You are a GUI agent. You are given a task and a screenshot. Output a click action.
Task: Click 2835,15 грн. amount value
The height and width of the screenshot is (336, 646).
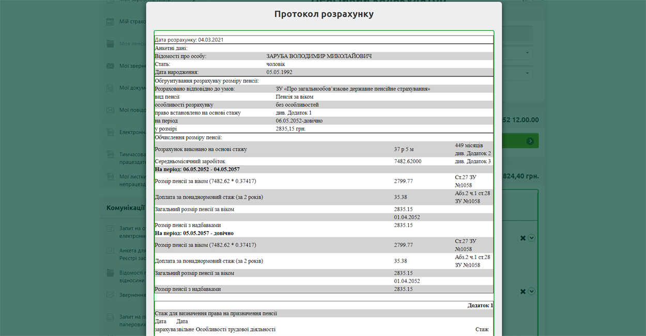coord(290,129)
